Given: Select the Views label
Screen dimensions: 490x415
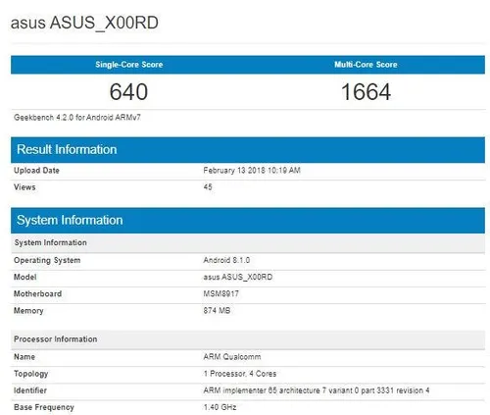Looking at the screenshot, I should pos(24,187).
